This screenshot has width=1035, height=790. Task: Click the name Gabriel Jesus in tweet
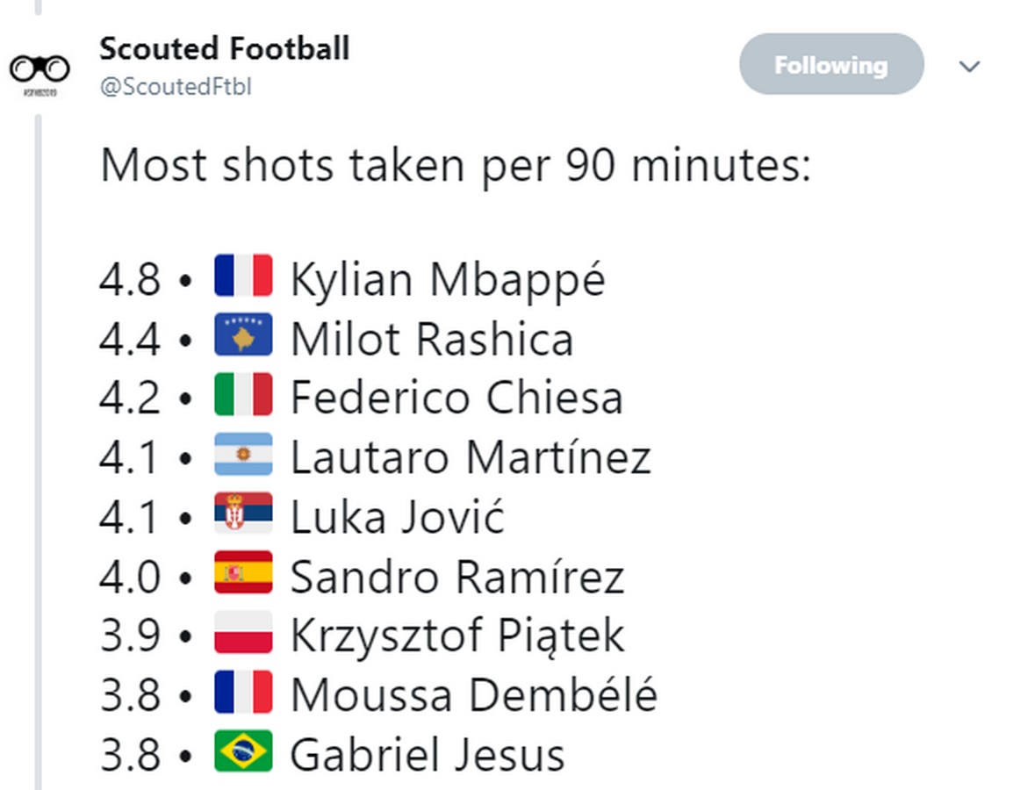428,755
